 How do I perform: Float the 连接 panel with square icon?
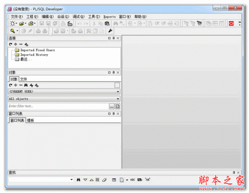[109, 38]
